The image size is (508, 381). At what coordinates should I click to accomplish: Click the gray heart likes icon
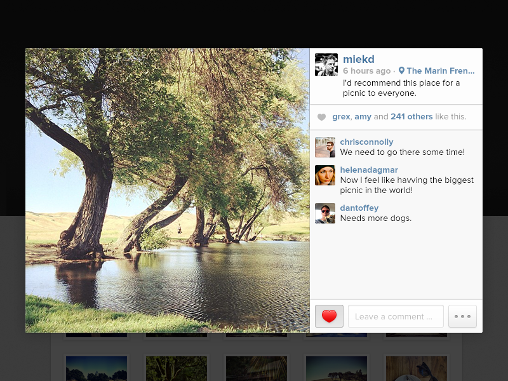321,117
